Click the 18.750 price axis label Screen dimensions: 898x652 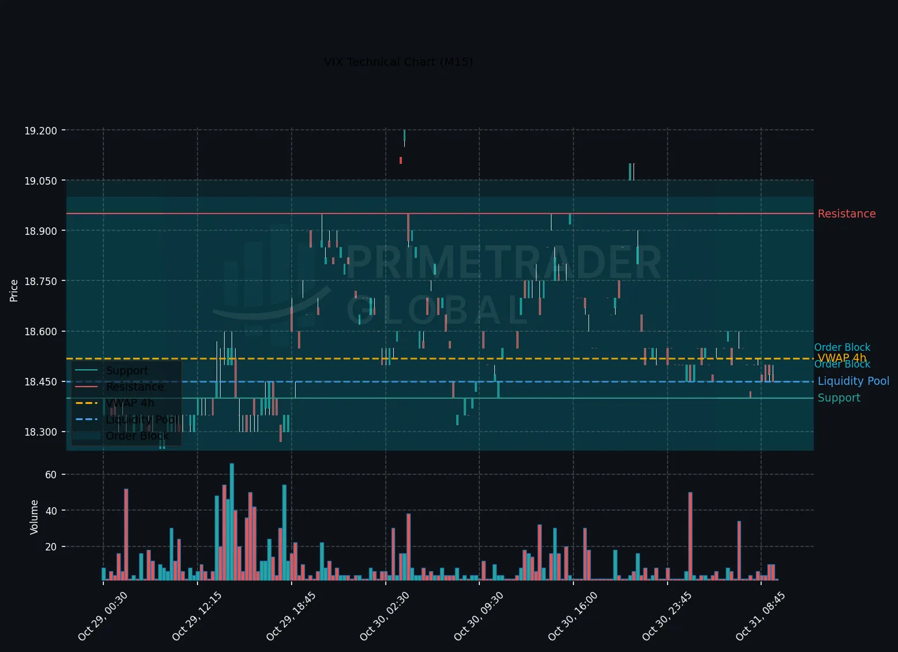(x=40, y=282)
